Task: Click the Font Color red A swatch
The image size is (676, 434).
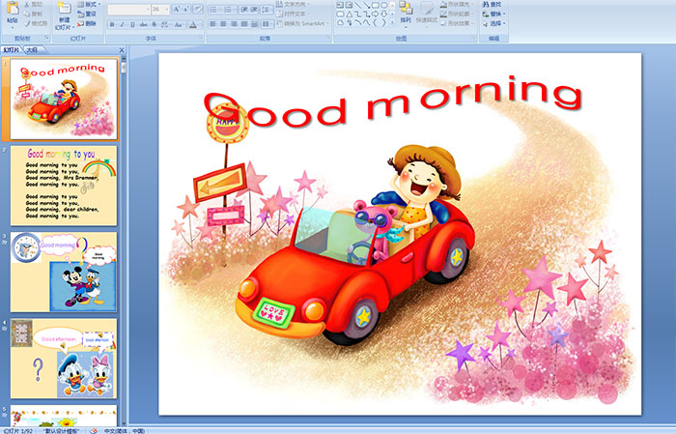Action: pos(193,24)
